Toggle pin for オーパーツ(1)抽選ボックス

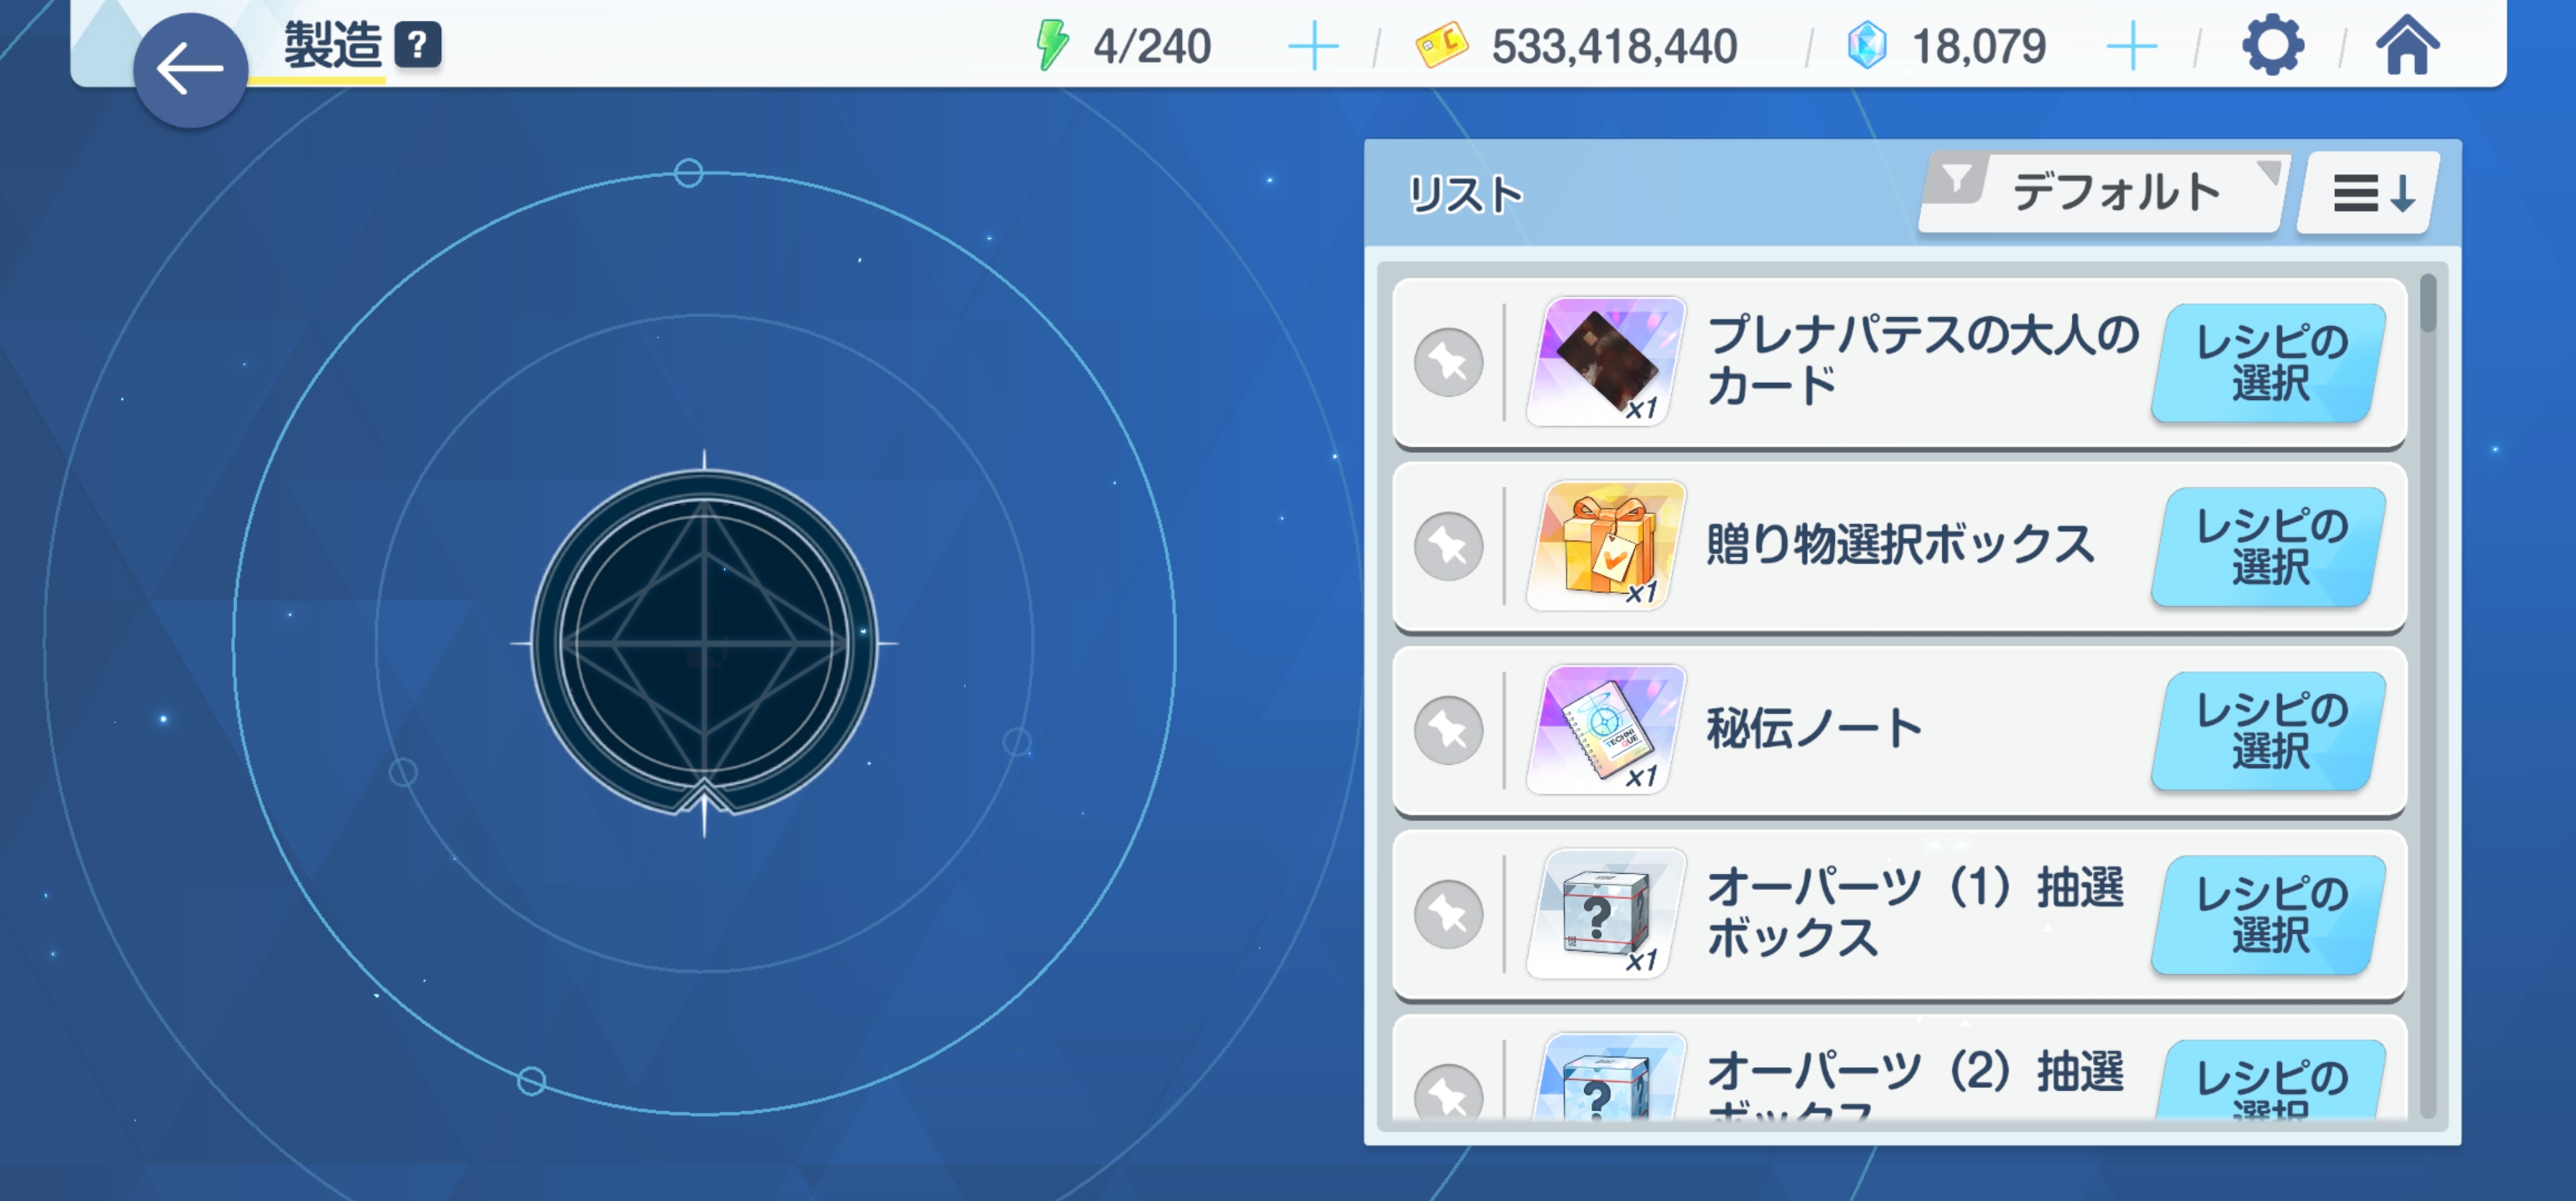click(1449, 914)
